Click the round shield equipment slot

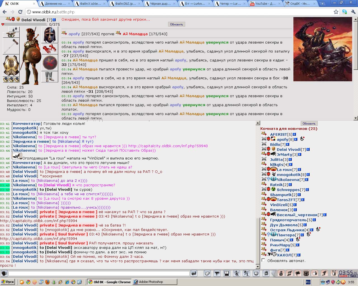pos(50,63)
